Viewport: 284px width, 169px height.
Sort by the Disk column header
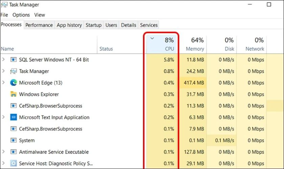tap(221, 45)
